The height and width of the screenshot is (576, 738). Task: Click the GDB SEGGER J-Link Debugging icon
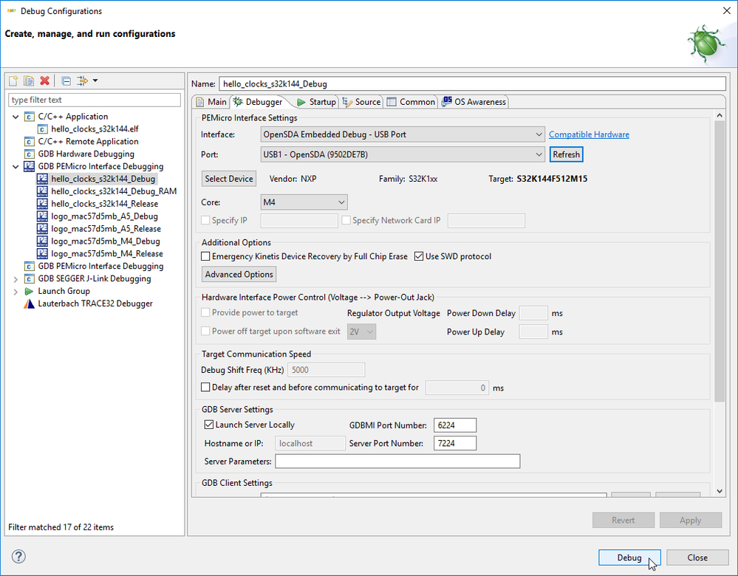(x=30, y=278)
